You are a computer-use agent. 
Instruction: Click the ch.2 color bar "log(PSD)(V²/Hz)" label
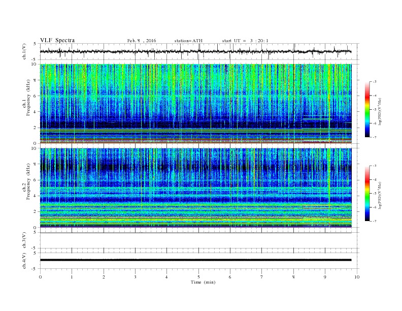[x=380, y=195]
